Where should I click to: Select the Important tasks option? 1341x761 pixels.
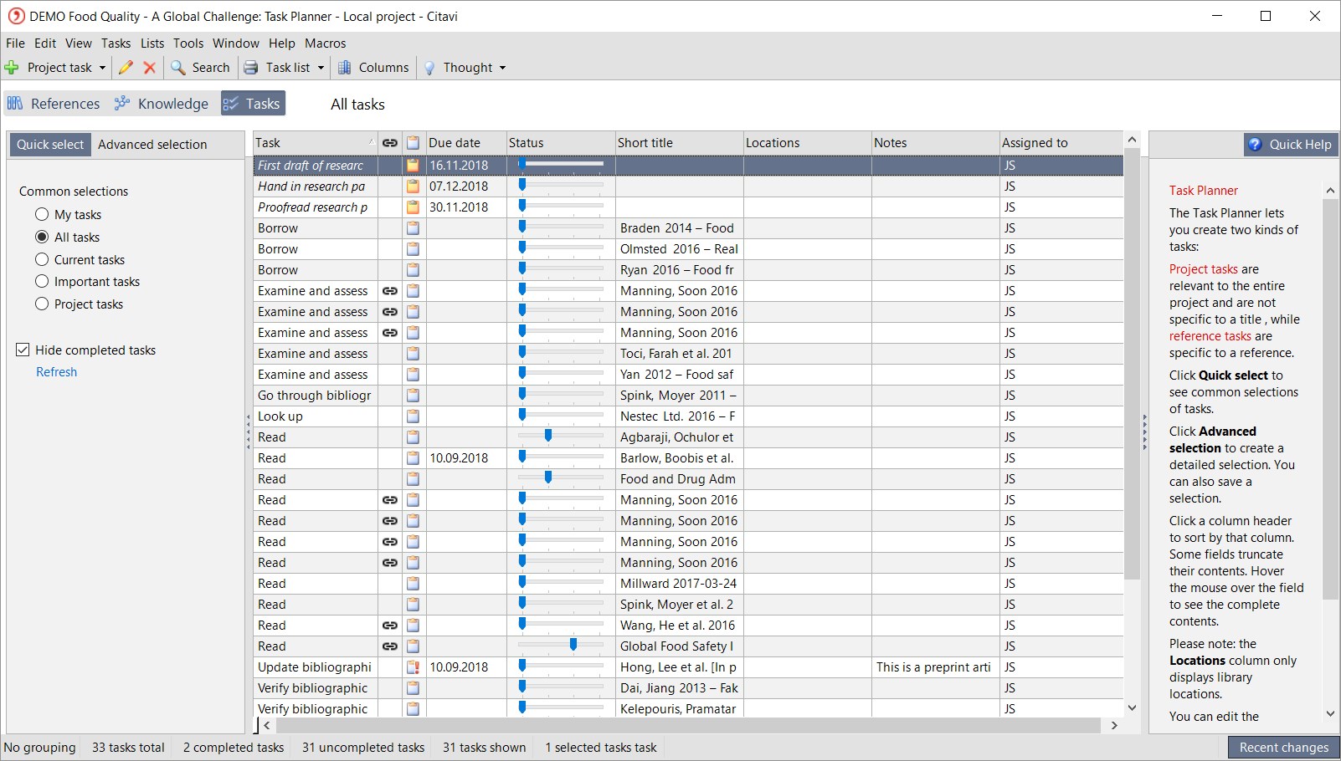click(x=42, y=282)
